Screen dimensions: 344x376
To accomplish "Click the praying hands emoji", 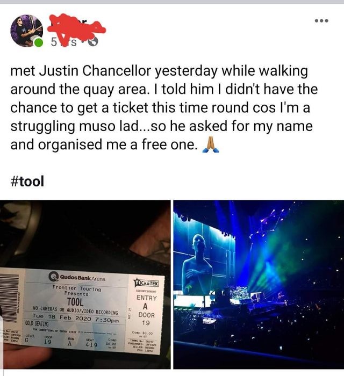I will click(210, 145).
